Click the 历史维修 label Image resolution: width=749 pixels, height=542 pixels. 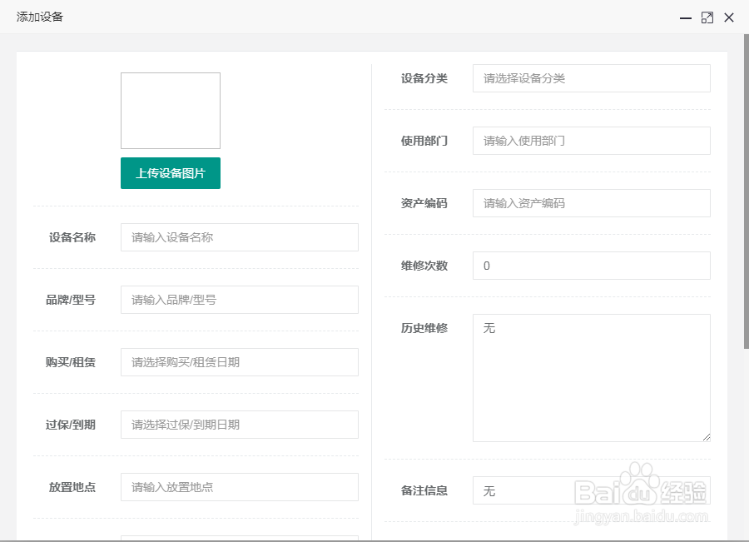click(x=424, y=328)
